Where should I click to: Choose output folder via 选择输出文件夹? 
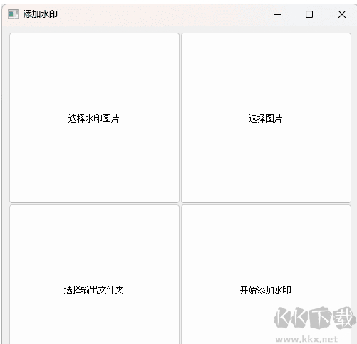[94, 274]
